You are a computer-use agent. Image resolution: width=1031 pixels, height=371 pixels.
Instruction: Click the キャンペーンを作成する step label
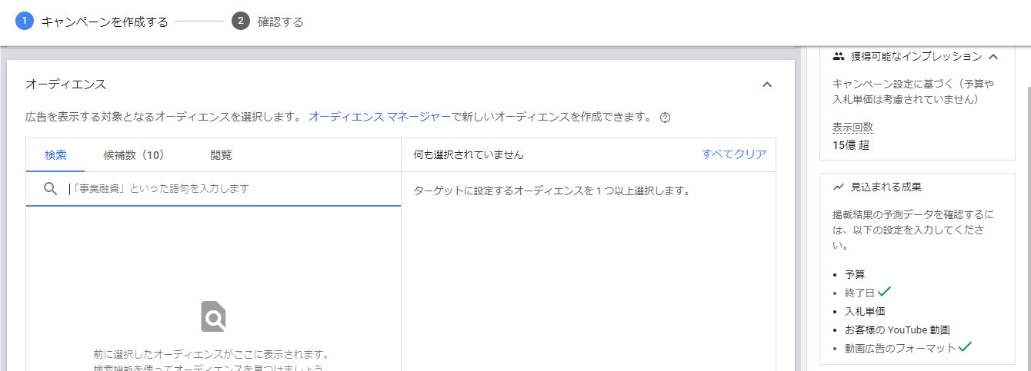105,22
